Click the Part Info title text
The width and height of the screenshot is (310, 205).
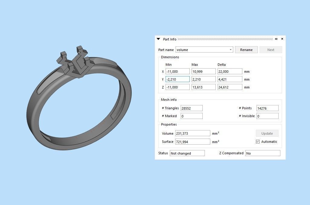coord(170,39)
